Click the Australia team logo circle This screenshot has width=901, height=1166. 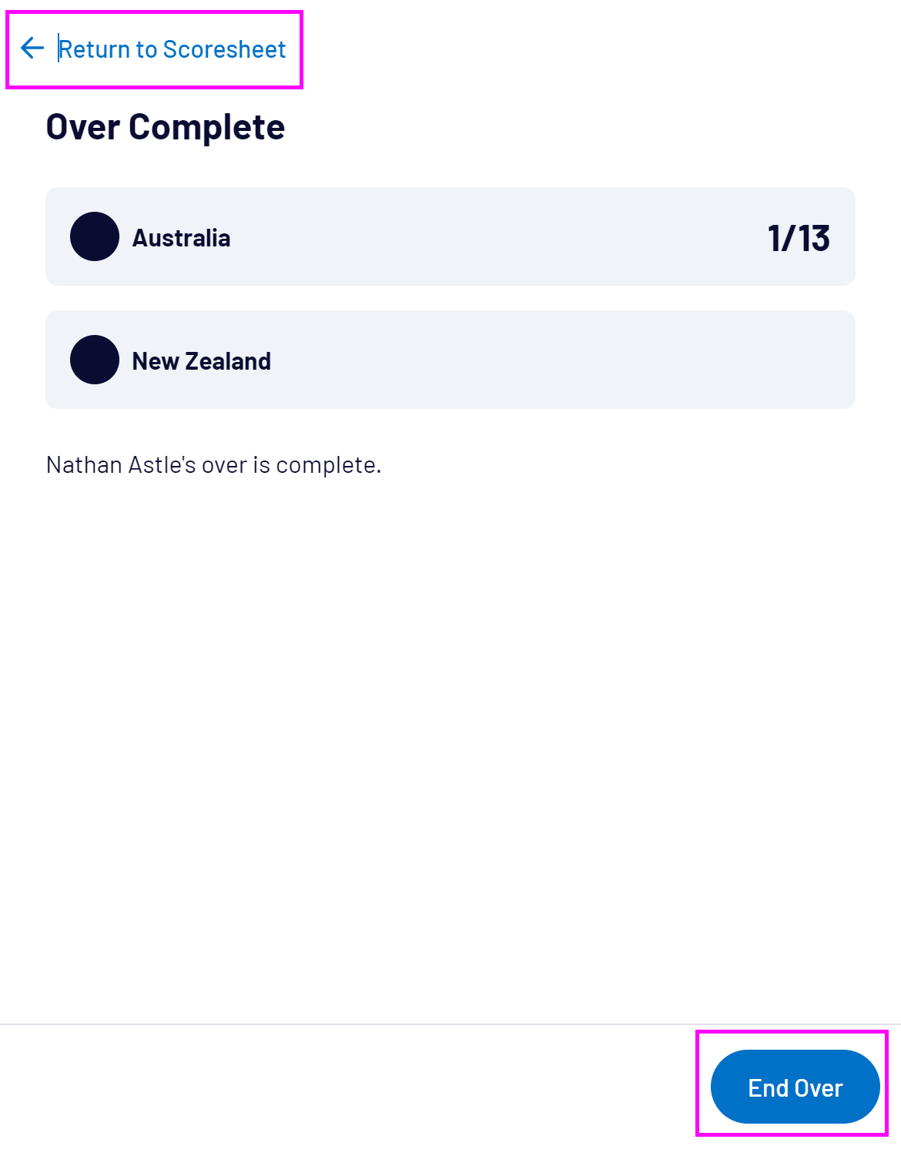pyautogui.click(x=95, y=236)
